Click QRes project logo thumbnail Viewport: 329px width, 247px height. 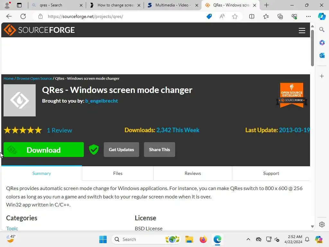(20, 100)
